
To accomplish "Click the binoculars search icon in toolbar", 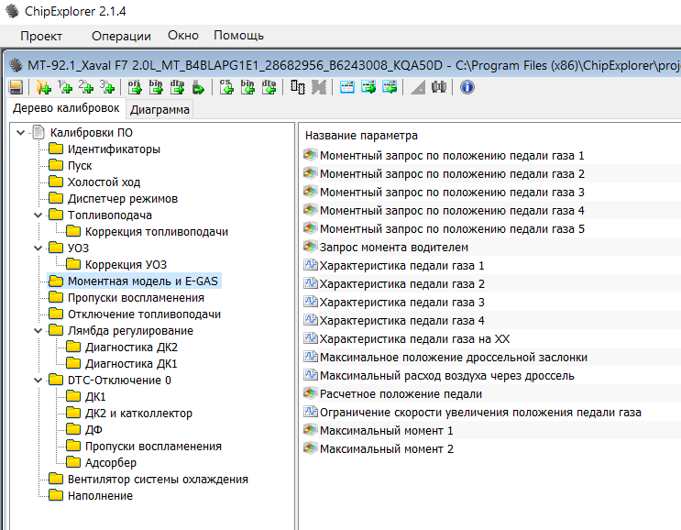I will 439,87.
